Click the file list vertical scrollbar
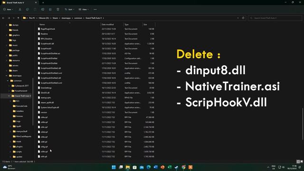Image resolution: width=304 pixels, height=171 pixels. click(x=303, y=123)
